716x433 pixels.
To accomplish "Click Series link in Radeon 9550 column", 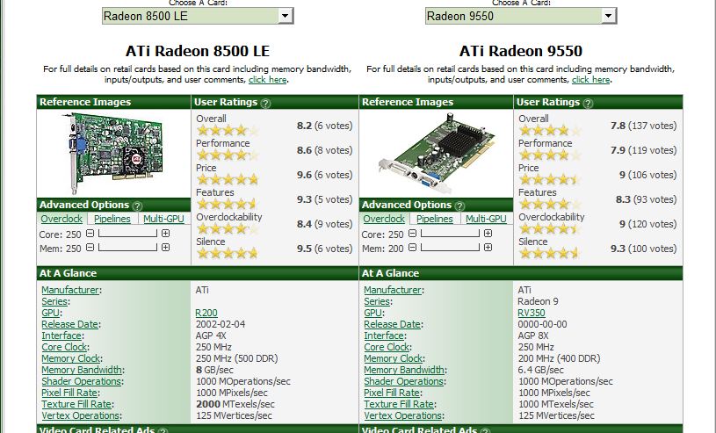I will coord(377,301).
